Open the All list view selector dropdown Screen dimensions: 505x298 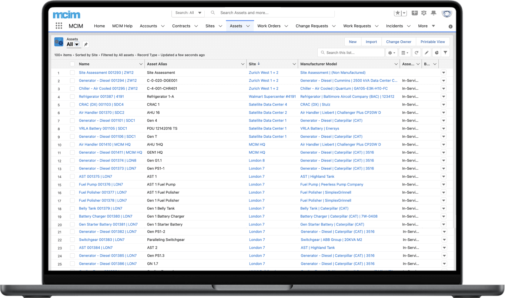[x=77, y=44]
